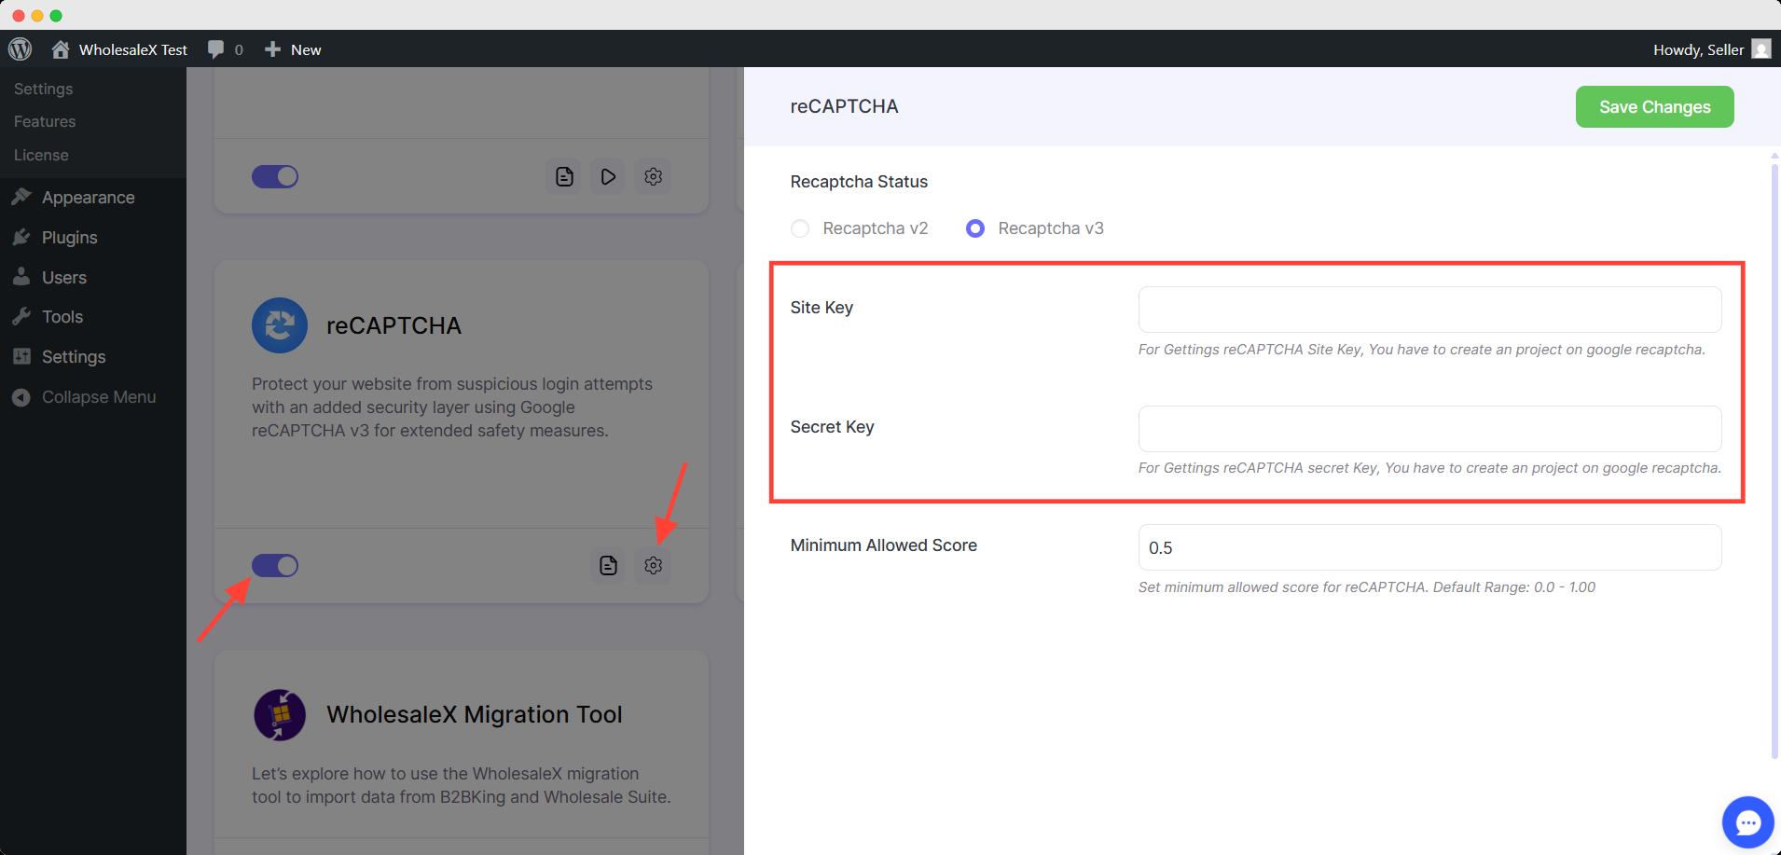Open the reCAPTCHA settings gear icon
1781x855 pixels.
[x=653, y=565]
